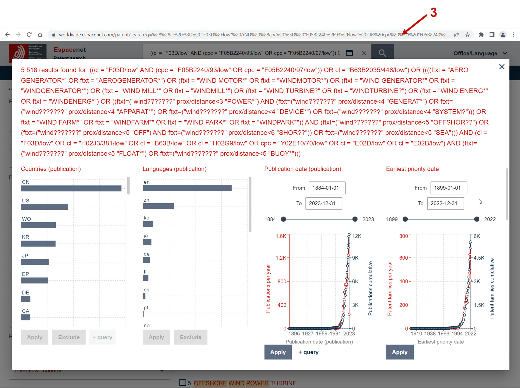Open the query builder window icon
520x388 pixels.
point(349,53)
